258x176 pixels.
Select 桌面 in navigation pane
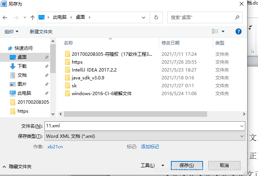point(25,57)
